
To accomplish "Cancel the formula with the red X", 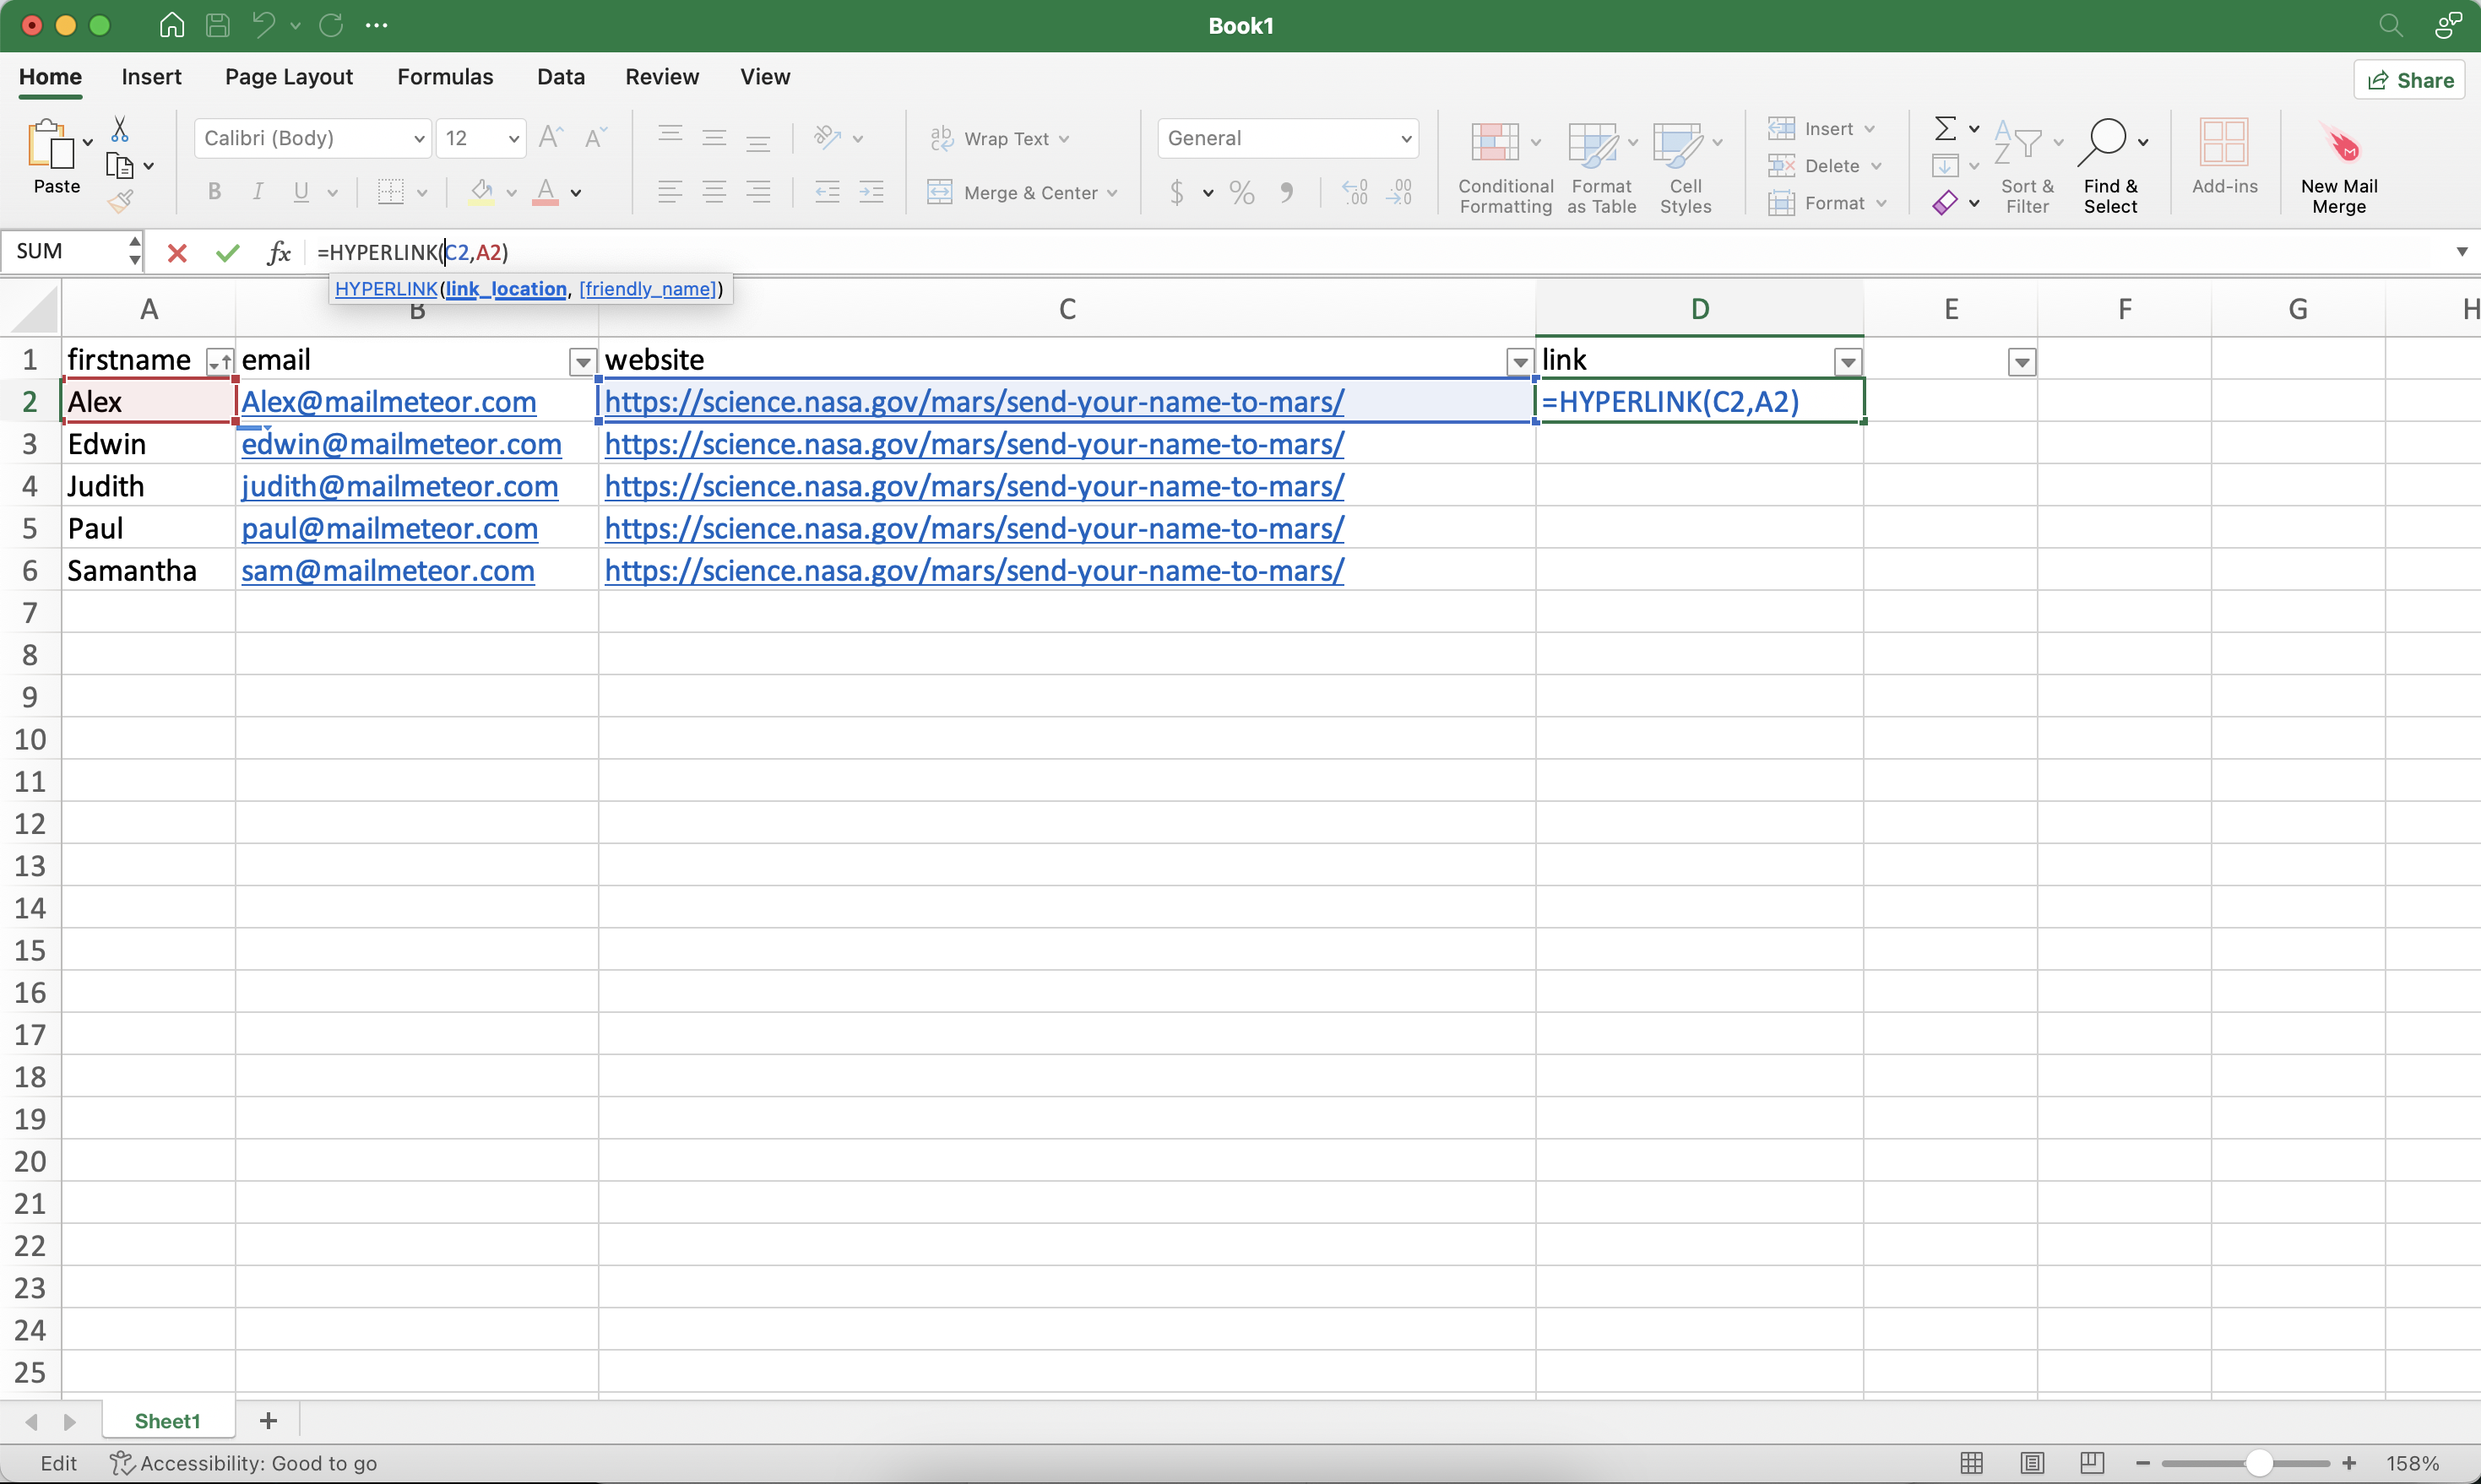I will tap(177, 252).
